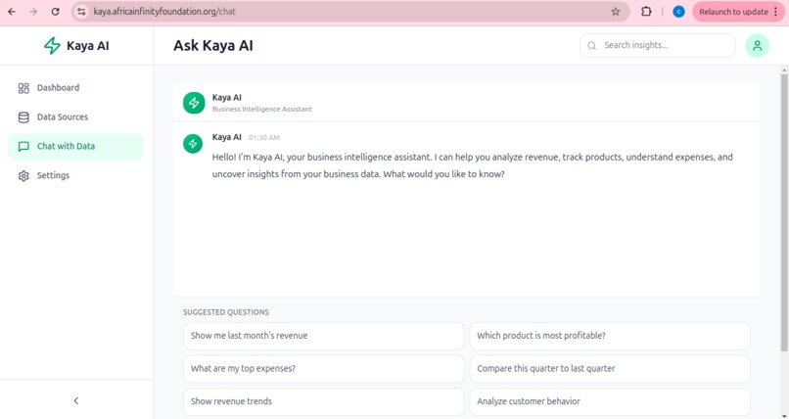Select Chat with Data in sidebar
The width and height of the screenshot is (789, 419).
point(75,147)
